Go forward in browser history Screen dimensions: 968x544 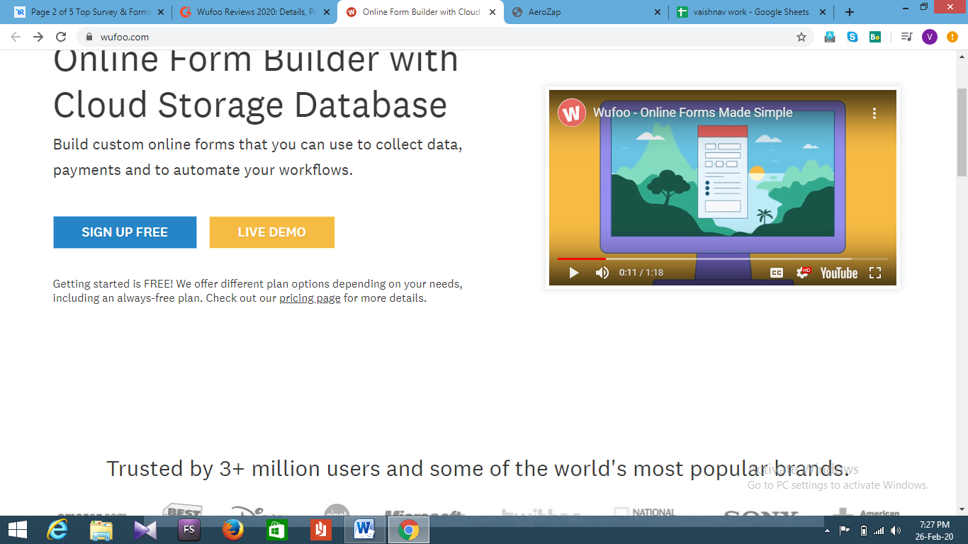[x=38, y=37]
